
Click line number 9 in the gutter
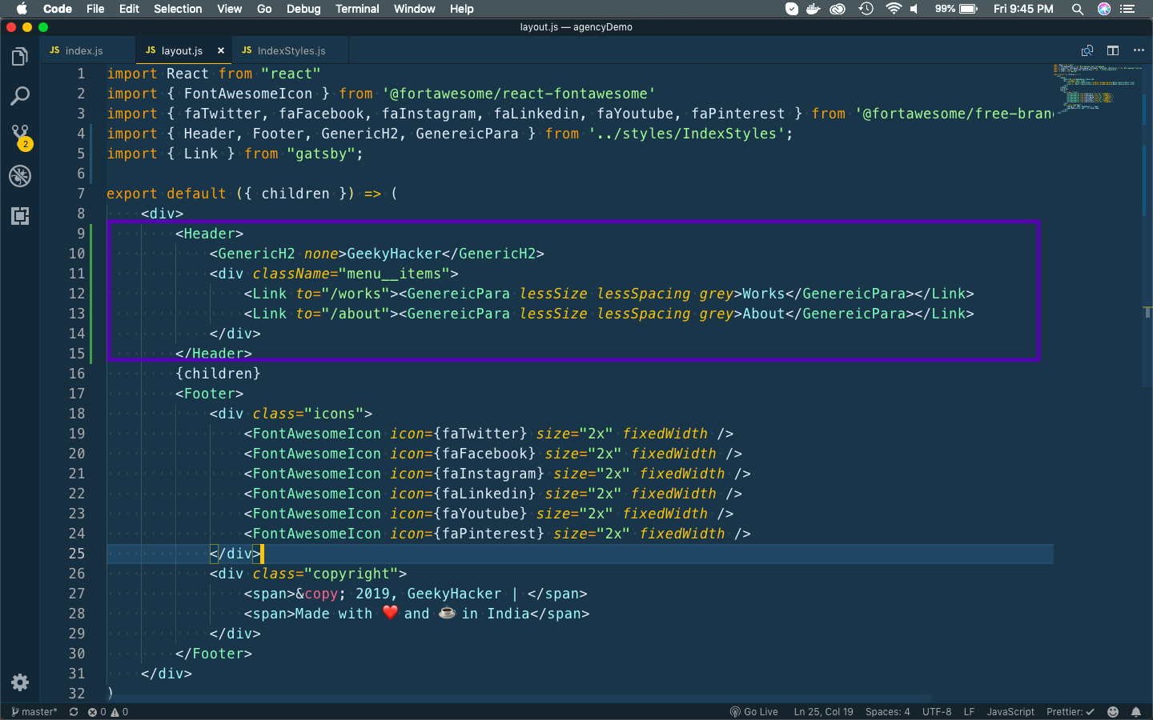point(81,234)
